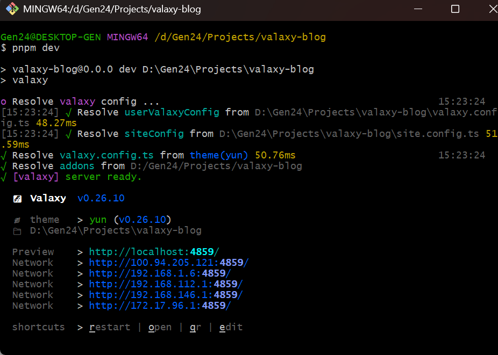Click the timestamp on 'Resolve valaxy config' line

pyautogui.click(x=462, y=102)
